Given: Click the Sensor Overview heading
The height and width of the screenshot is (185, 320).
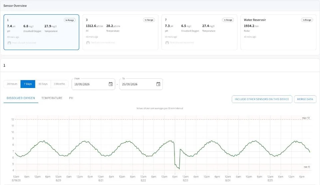Looking at the screenshot, I should tap(15, 6).
